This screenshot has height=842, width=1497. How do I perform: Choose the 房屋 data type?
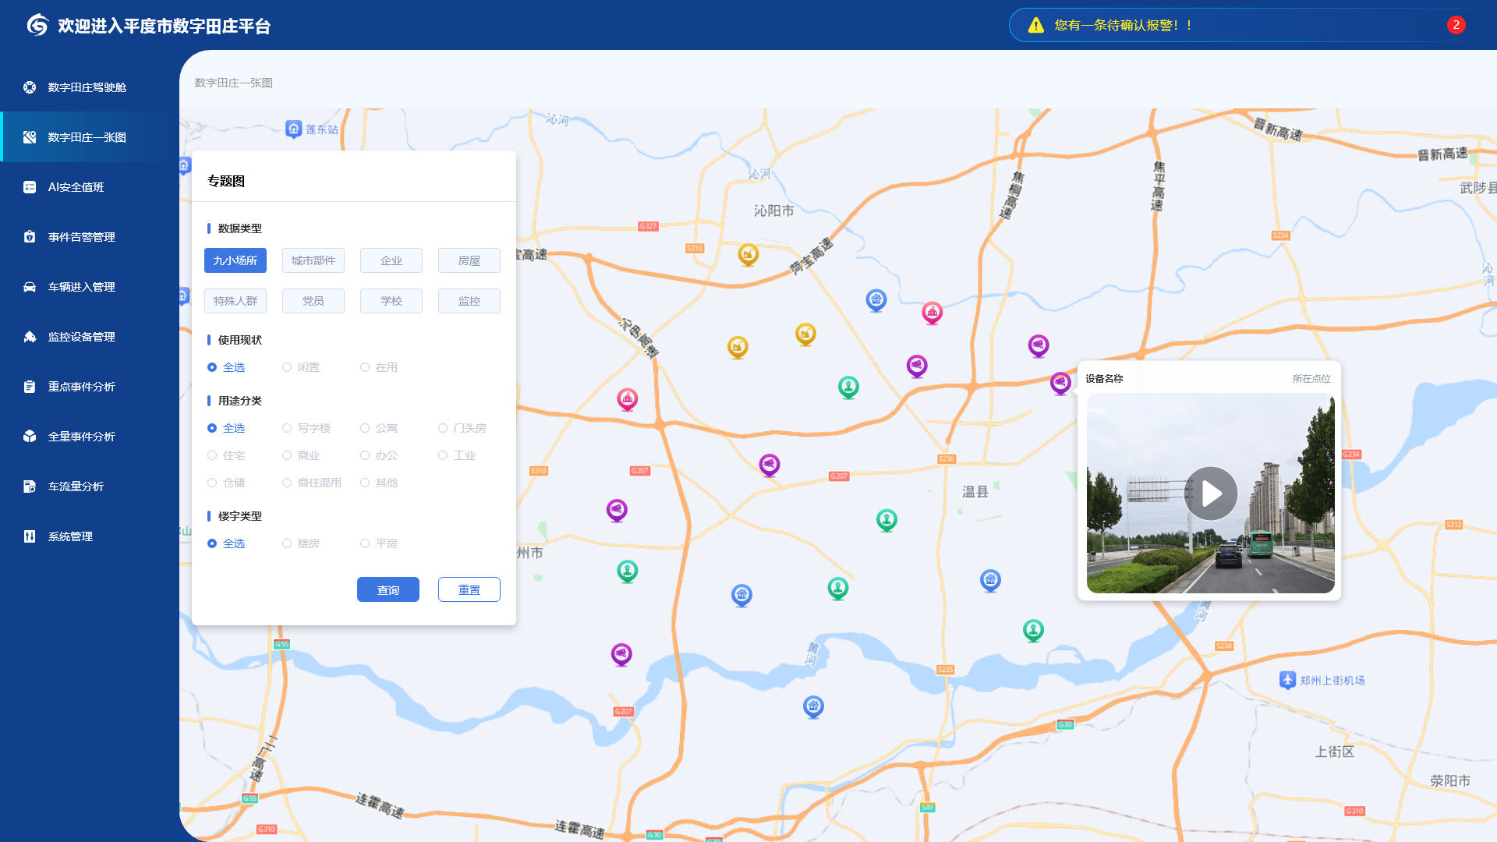click(x=469, y=260)
